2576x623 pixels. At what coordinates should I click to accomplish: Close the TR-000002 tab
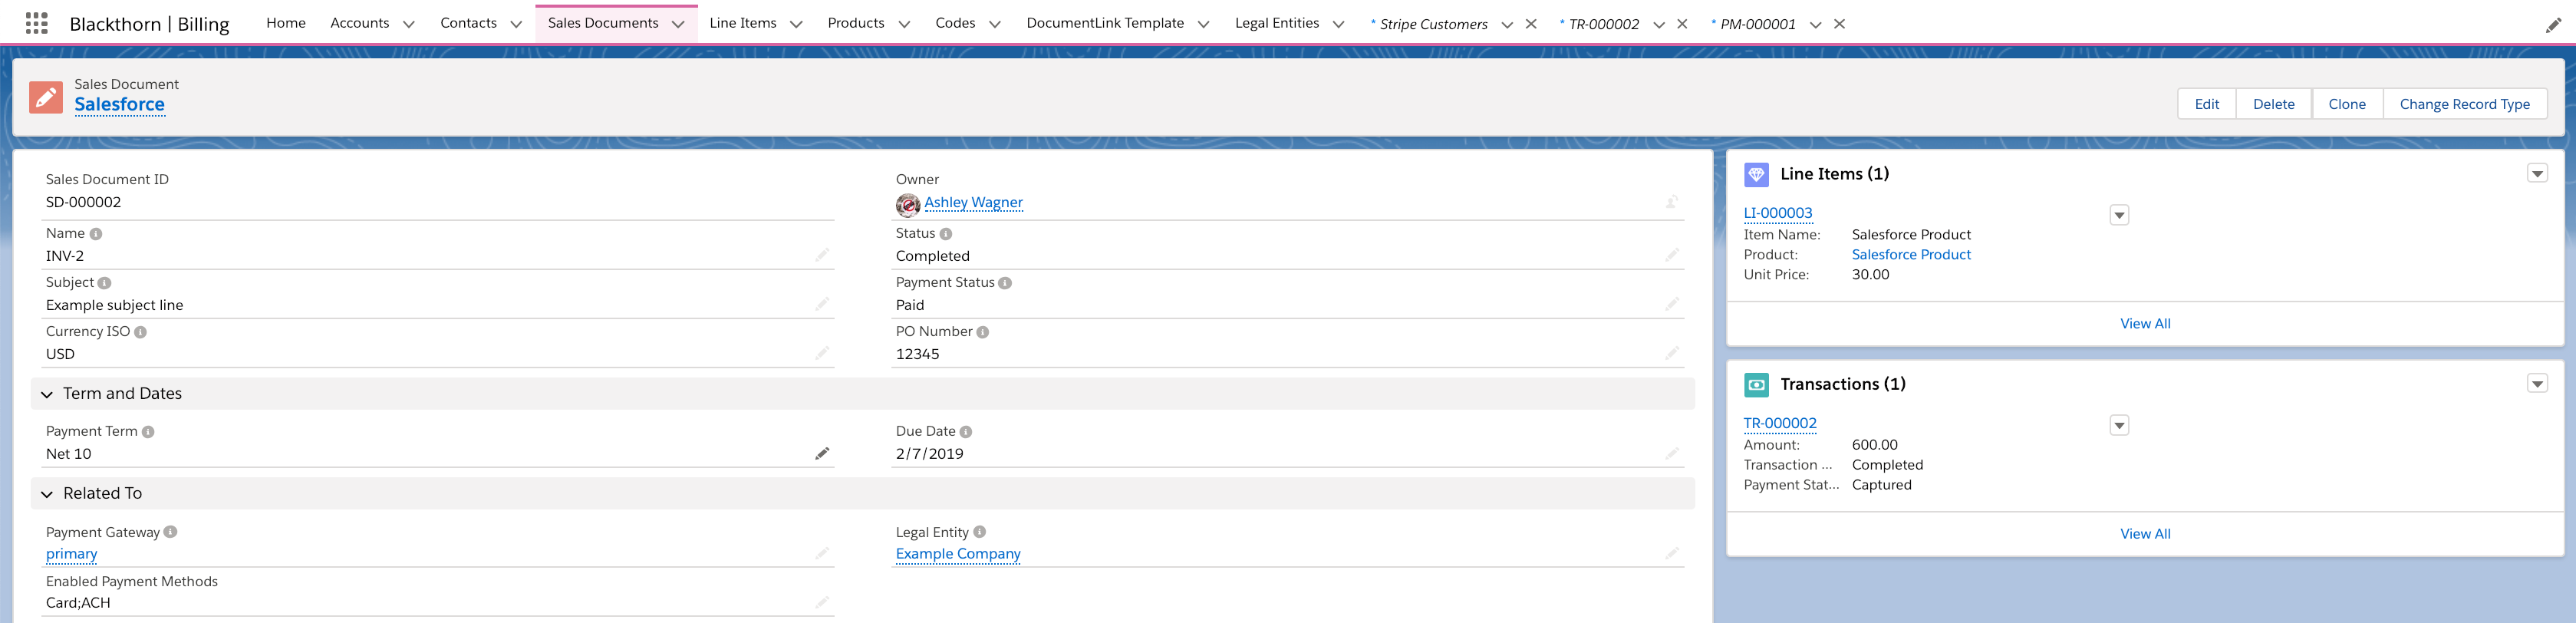tap(1682, 24)
